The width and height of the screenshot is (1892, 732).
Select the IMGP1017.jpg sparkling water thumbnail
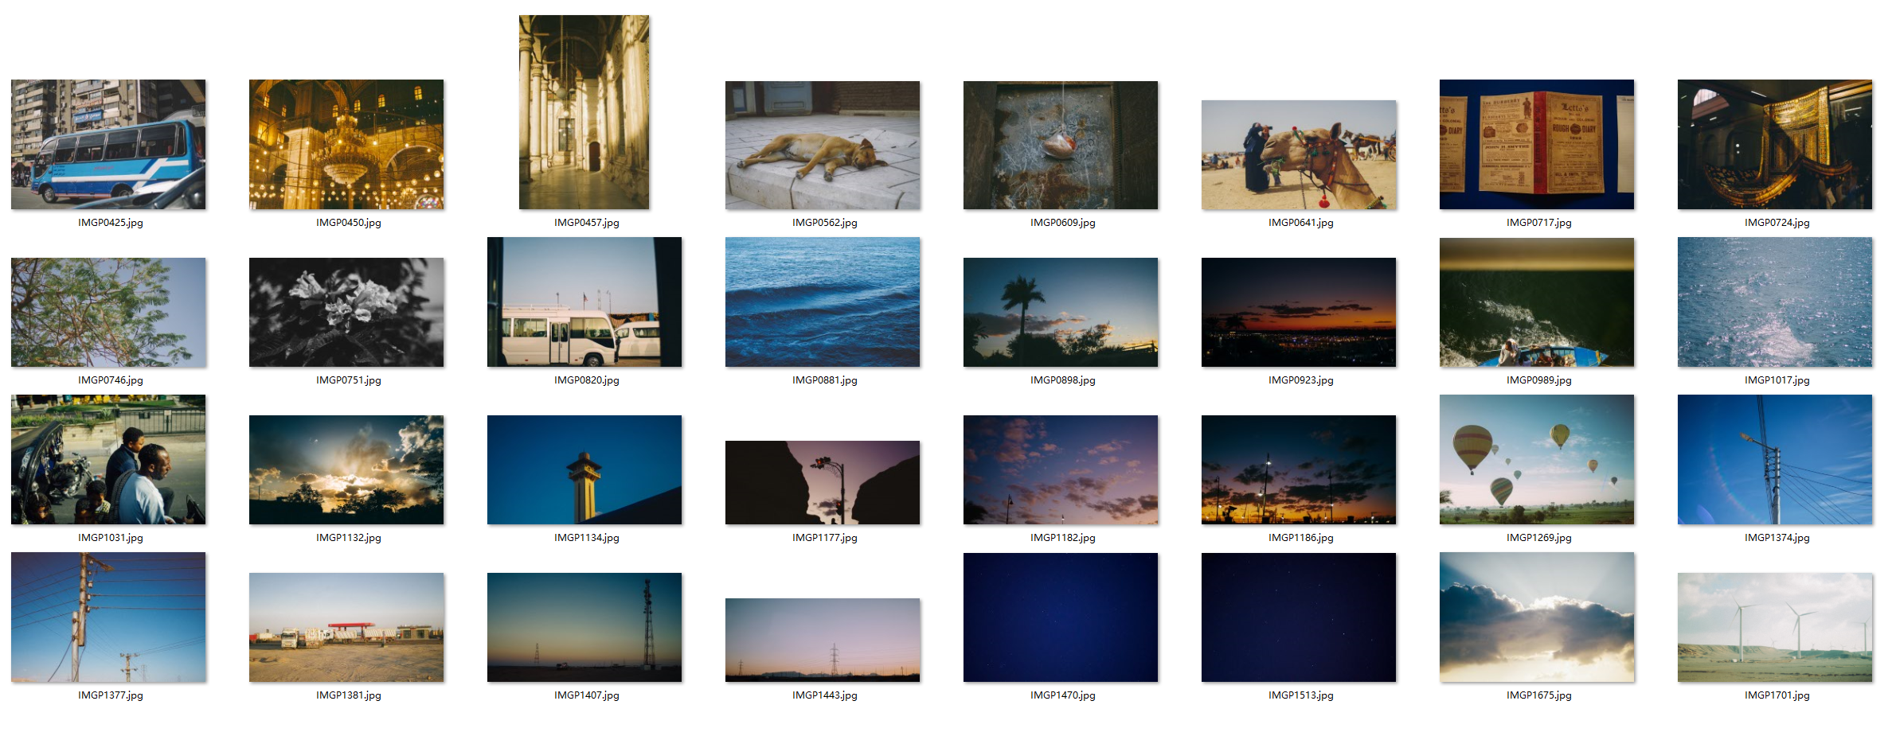(x=1775, y=302)
